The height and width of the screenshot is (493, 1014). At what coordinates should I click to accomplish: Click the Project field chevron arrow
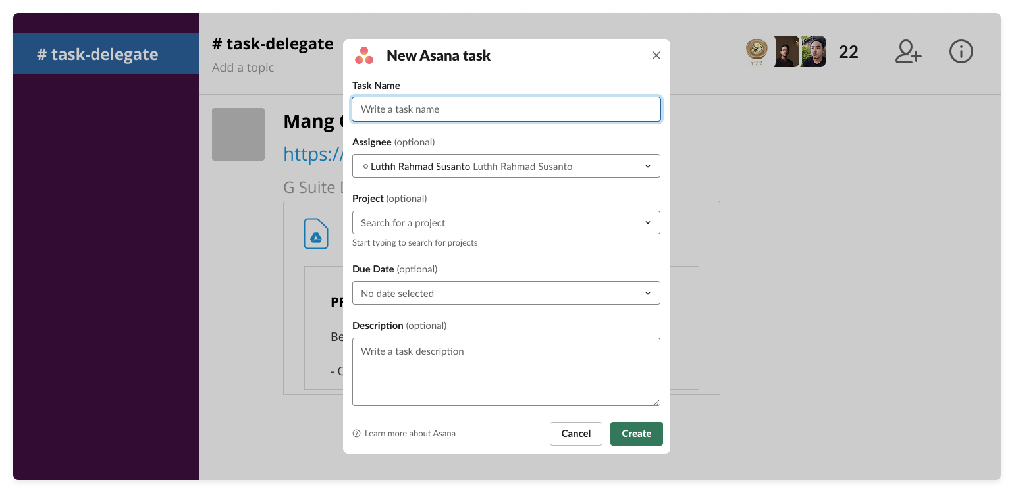click(648, 222)
